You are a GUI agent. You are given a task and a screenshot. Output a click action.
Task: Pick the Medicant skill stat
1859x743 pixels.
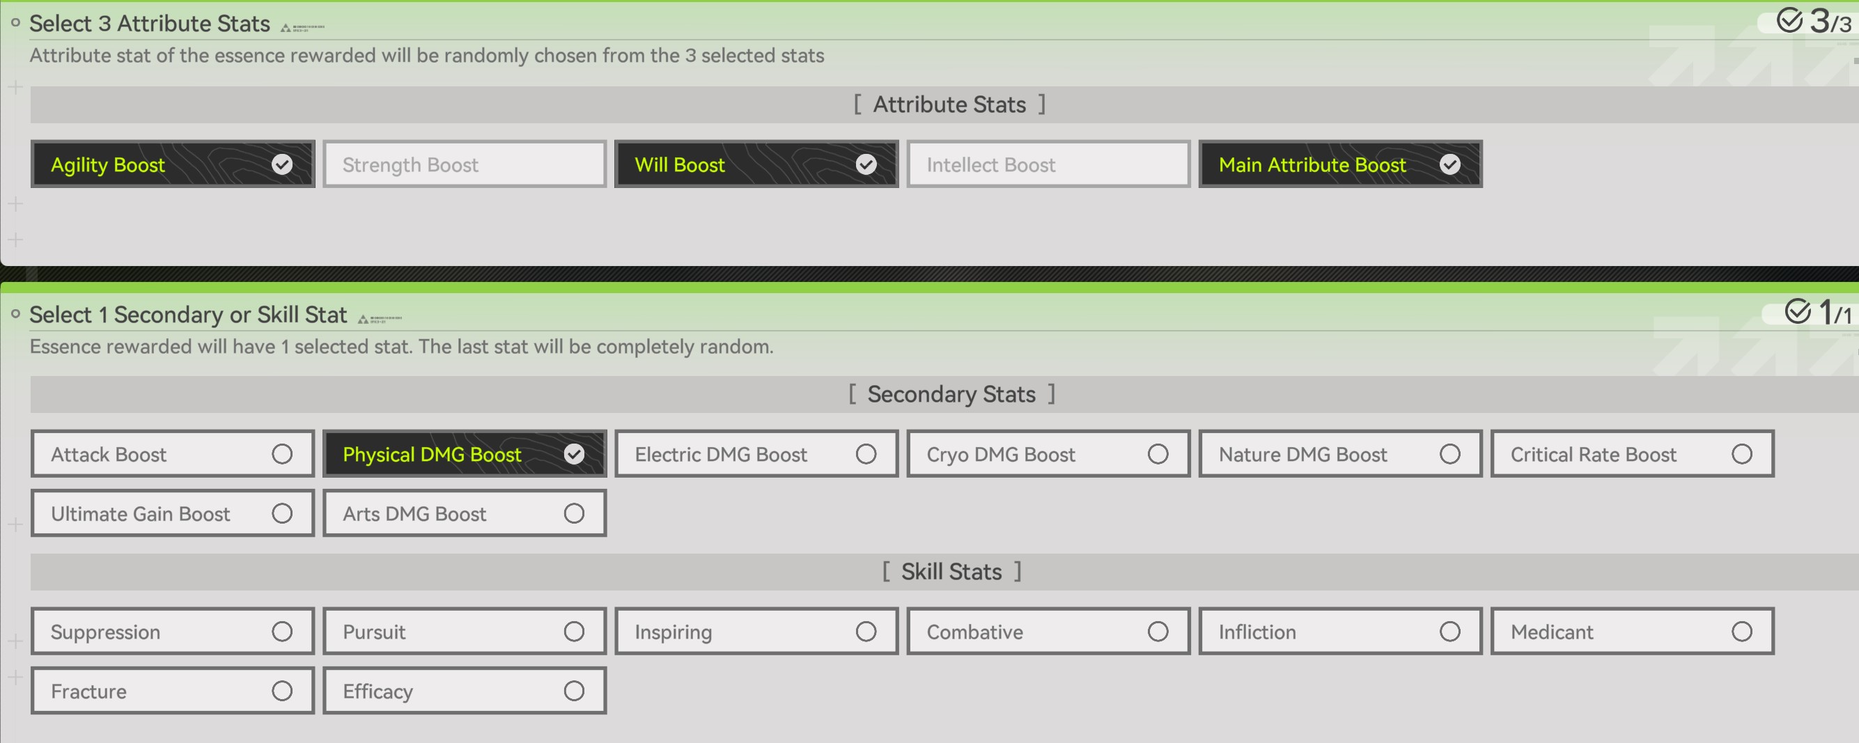[x=1632, y=631]
